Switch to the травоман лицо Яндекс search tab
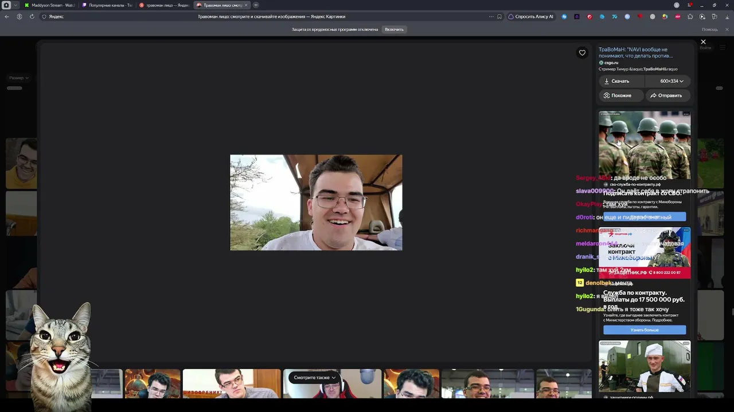The width and height of the screenshot is (734, 412). point(165,5)
